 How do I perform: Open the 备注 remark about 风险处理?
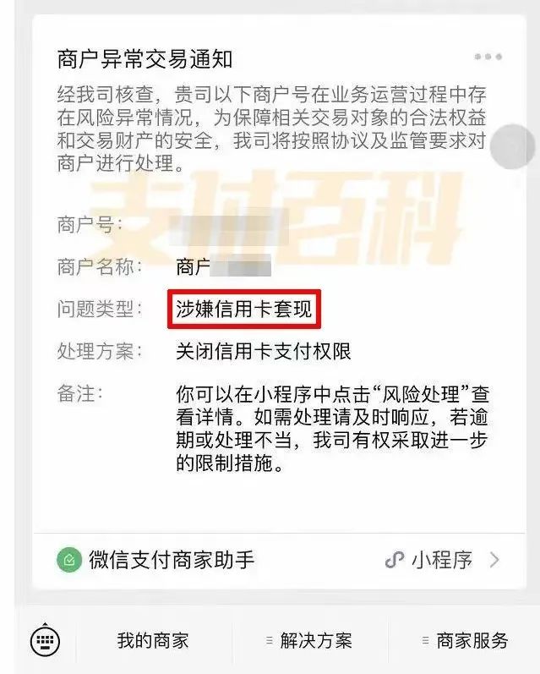332,429
